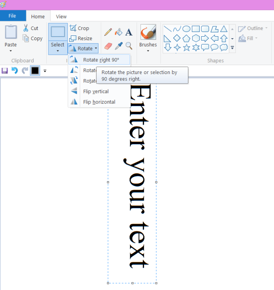Choose the Diamond shape
The height and width of the screenshot is (290, 274).
pyautogui.click(x=177, y=38)
